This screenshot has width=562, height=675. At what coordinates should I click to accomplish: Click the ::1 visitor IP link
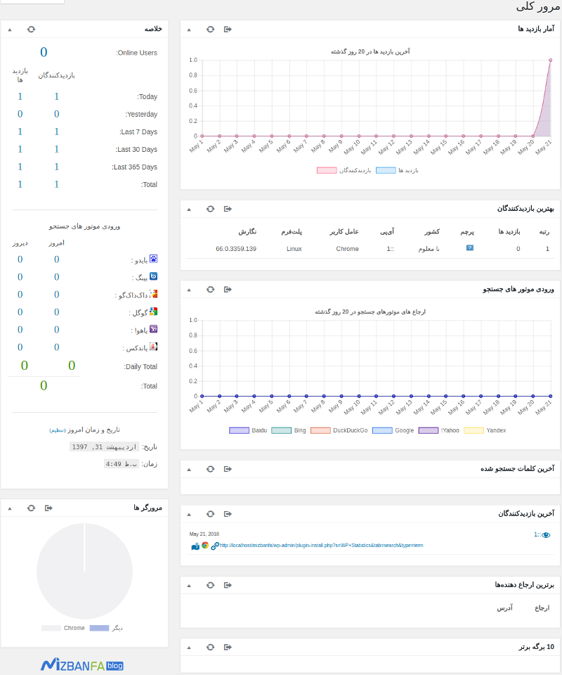537,534
